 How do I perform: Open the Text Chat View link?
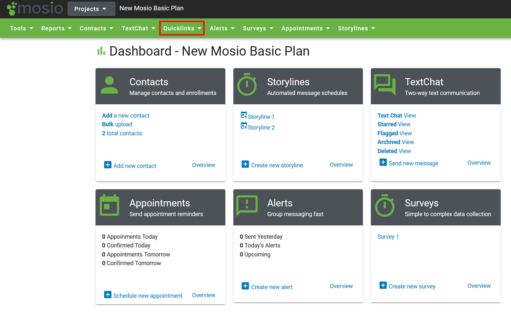397,116
